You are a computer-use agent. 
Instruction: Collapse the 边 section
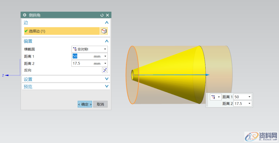coord(107,23)
